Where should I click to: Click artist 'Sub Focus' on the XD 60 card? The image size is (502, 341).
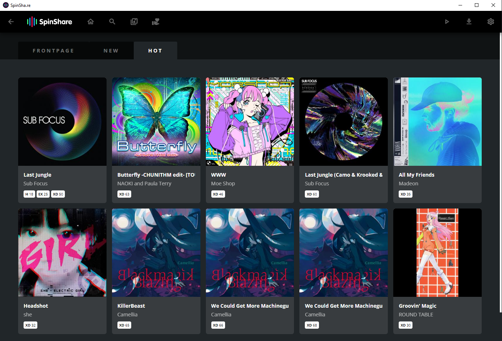tap(317, 184)
